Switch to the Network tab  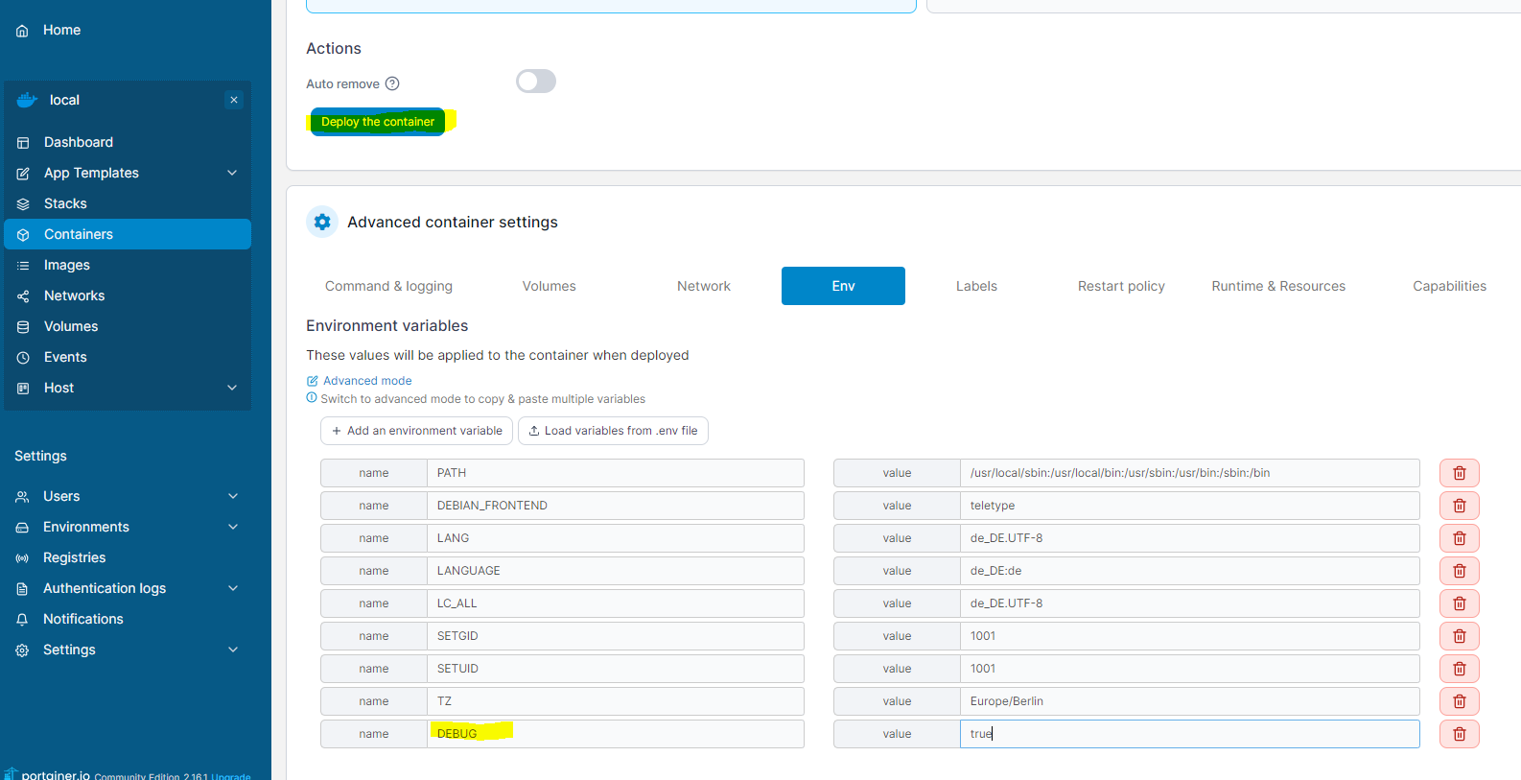click(704, 286)
